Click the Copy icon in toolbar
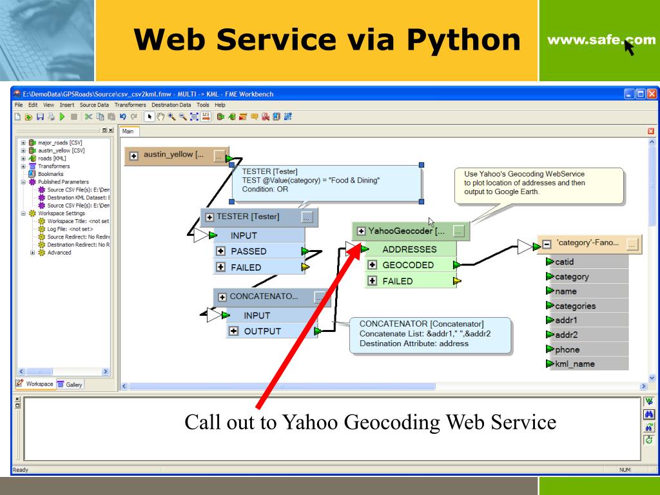This screenshot has width=660, height=495. (x=100, y=117)
